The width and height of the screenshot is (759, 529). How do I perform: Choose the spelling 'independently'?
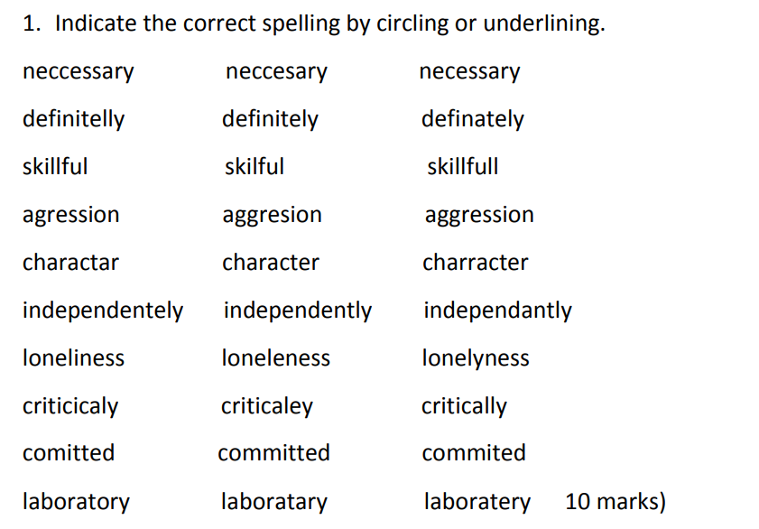(x=298, y=311)
